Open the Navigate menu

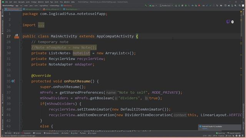pos(22,2)
